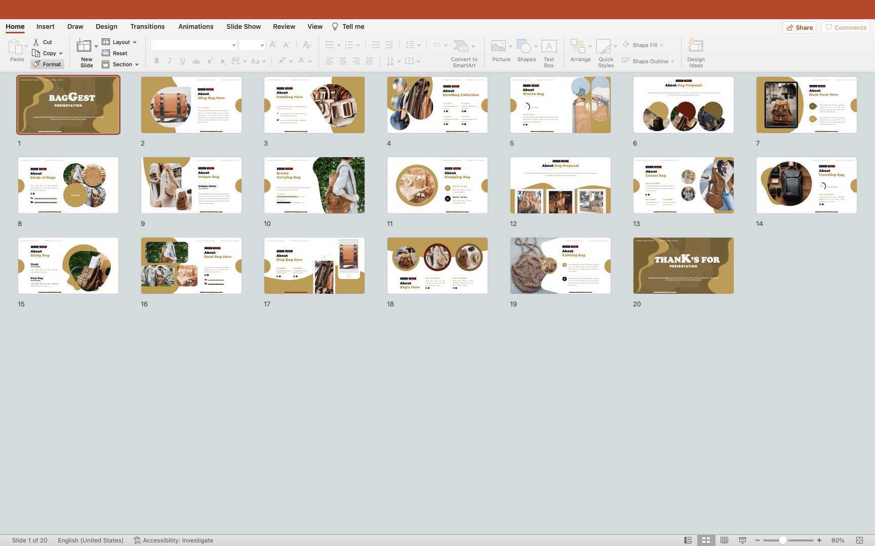Click the zoom slider handle
875x546 pixels.
pos(783,540)
